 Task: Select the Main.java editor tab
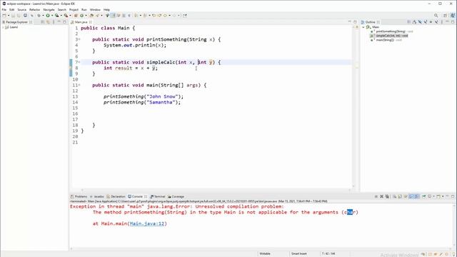tap(81, 22)
